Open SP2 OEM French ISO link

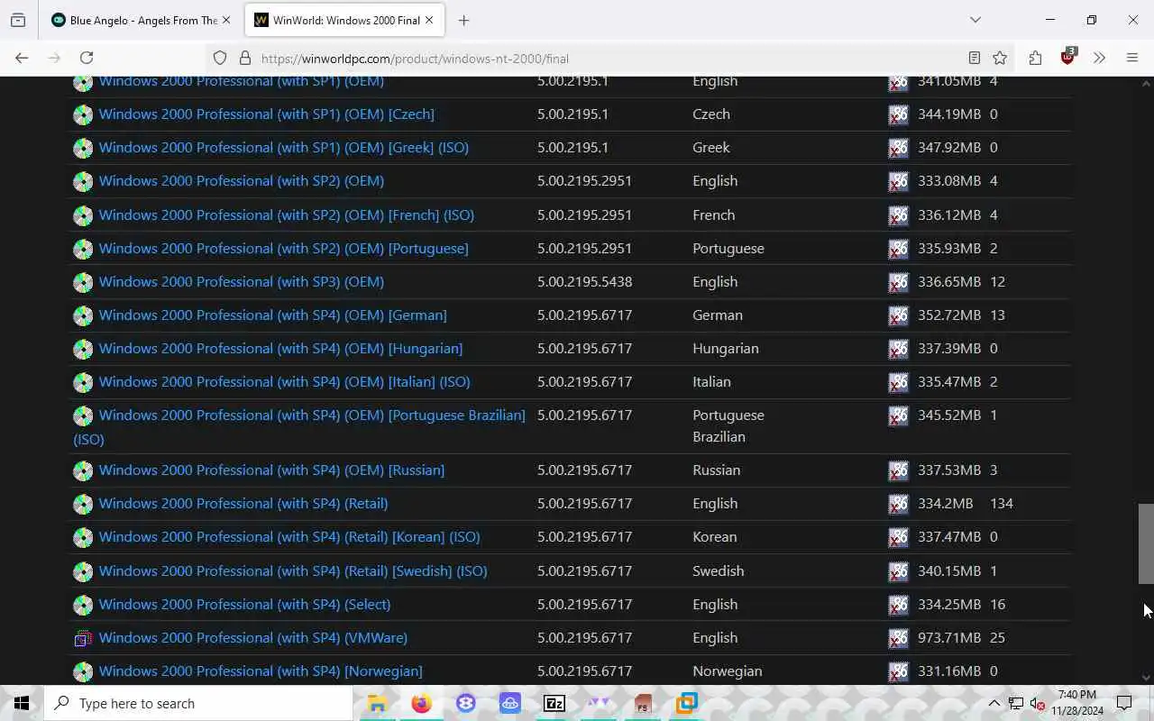tap(286, 214)
